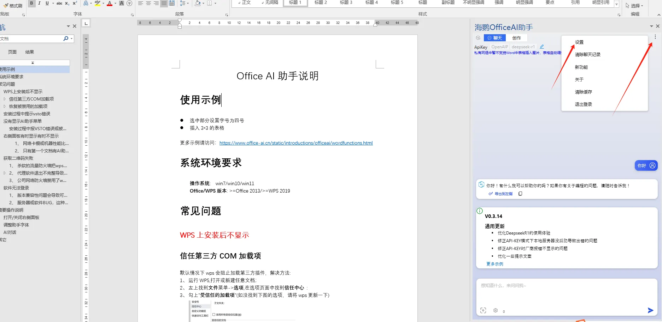
Task: Click the Format Painter (格式刷) brush icon
Action: point(6,5)
